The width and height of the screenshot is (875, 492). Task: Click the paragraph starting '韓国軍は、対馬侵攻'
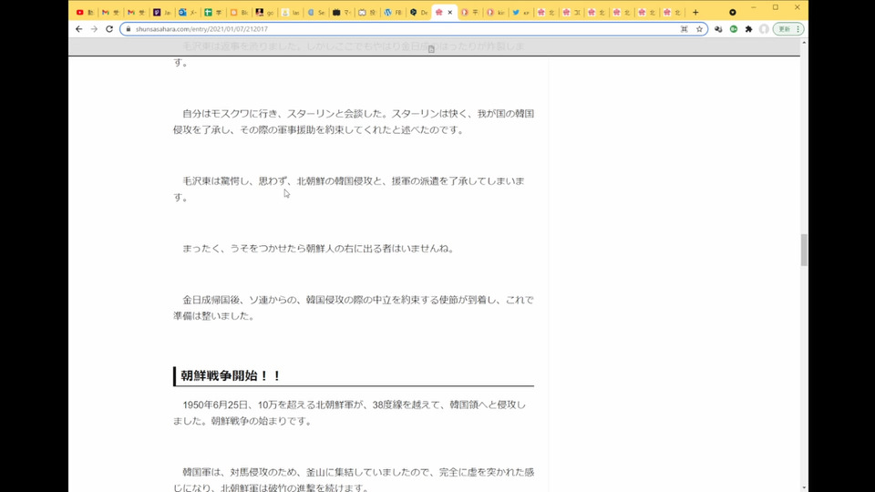pyautogui.click(x=354, y=480)
